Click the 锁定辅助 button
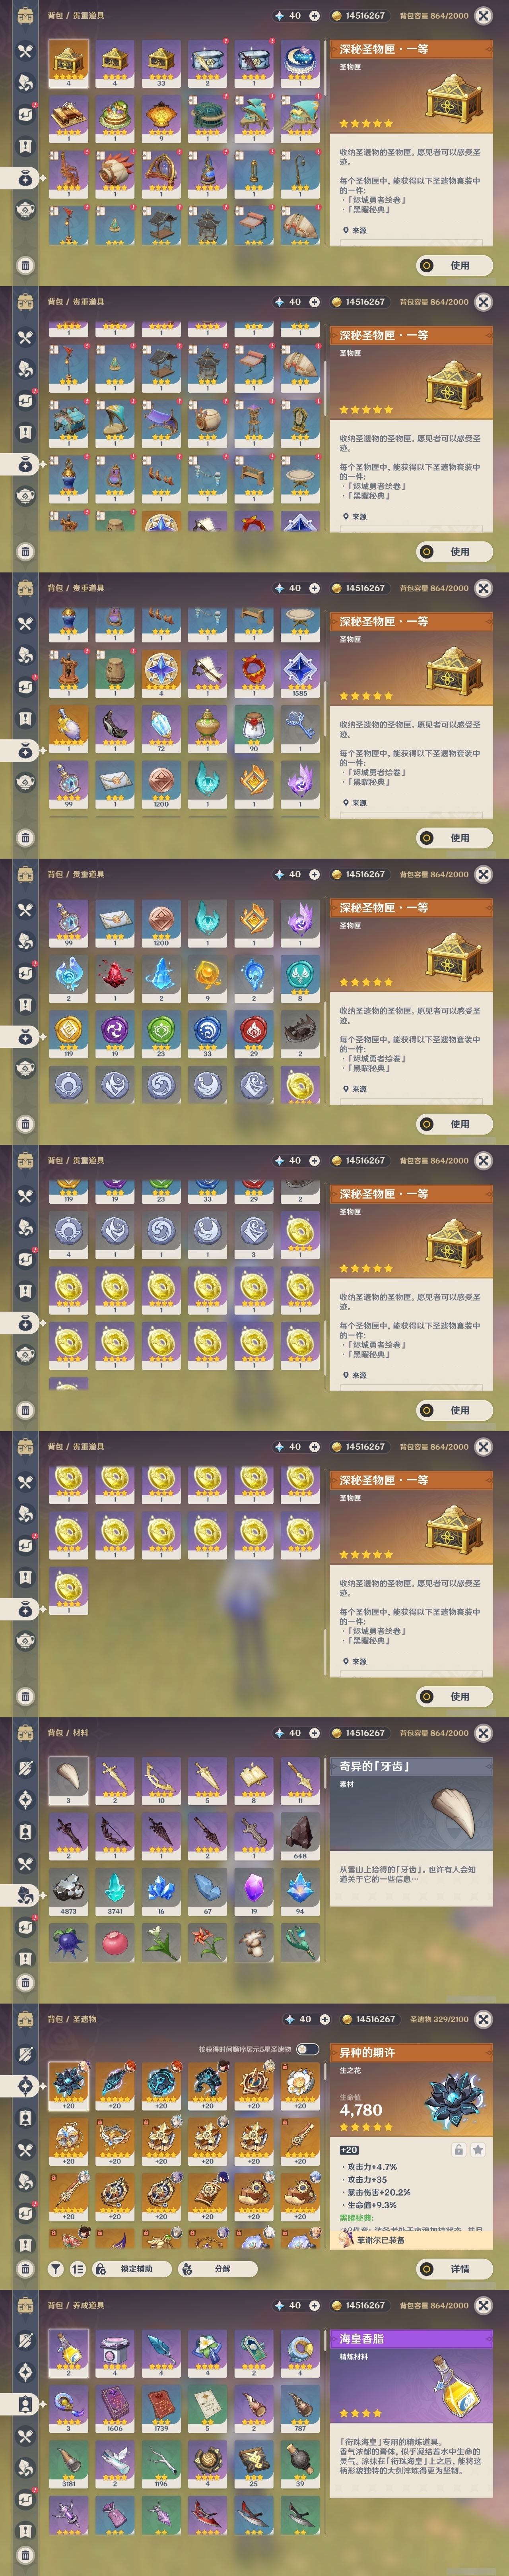This screenshot has width=509, height=2576. 131,2269
